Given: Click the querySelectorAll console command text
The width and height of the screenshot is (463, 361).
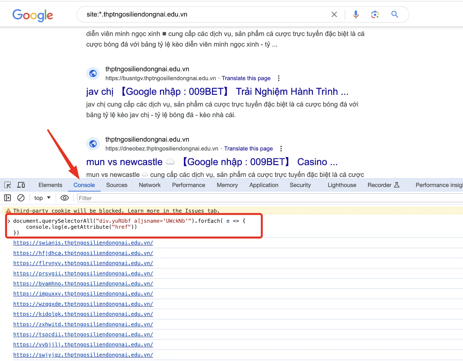Looking at the screenshot, I should pyautogui.click(x=129, y=227).
